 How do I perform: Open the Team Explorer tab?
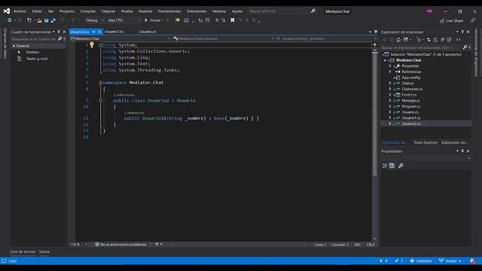tap(426, 142)
